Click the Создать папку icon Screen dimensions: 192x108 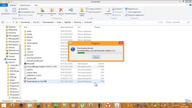point(82,10)
